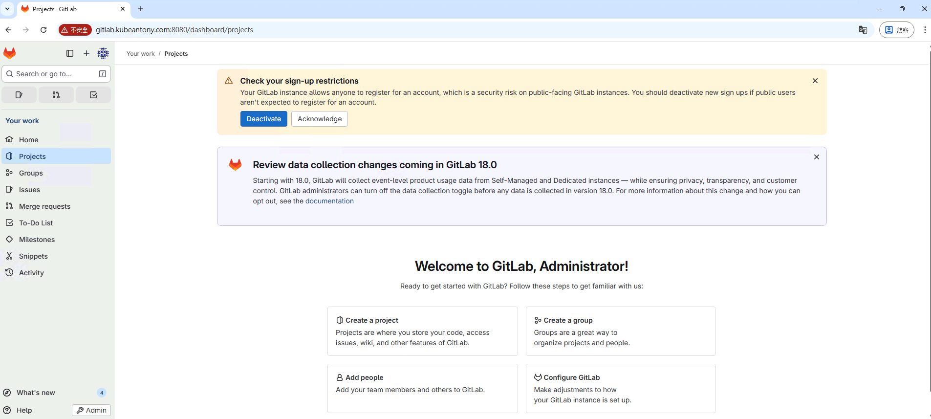Click the Review data collection changes heading
This screenshot has width=931, height=419.
tap(375, 165)
